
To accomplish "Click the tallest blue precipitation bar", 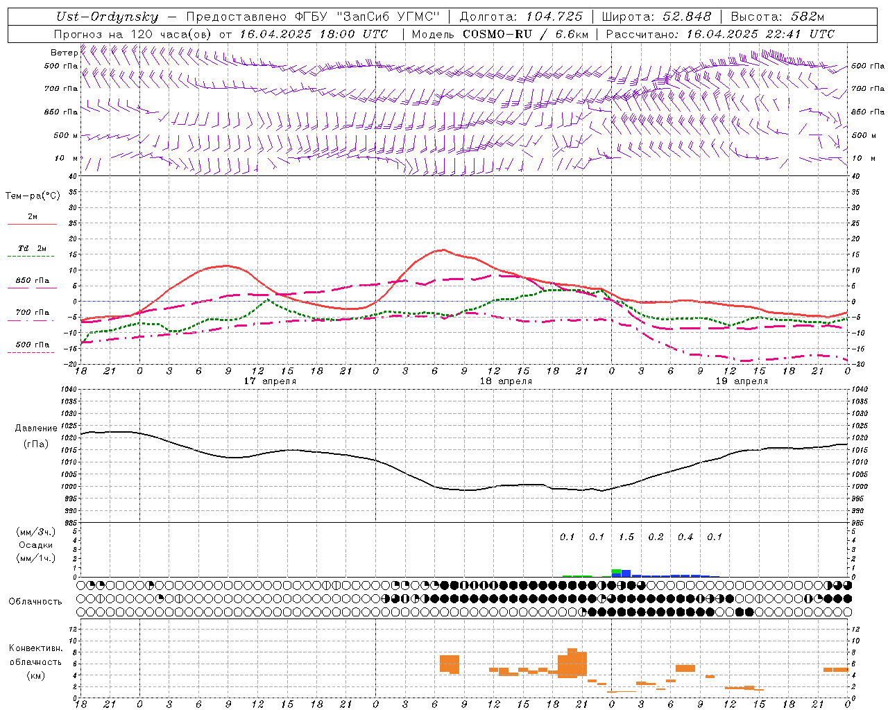I will pos(626,573).
